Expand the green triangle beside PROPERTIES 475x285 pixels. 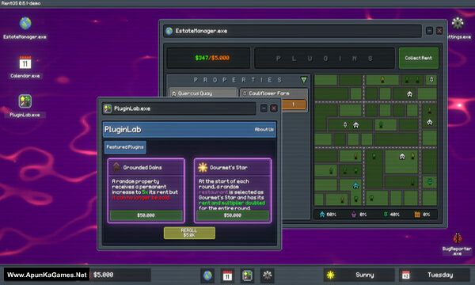pyautogui.click(x=304, y=80)
